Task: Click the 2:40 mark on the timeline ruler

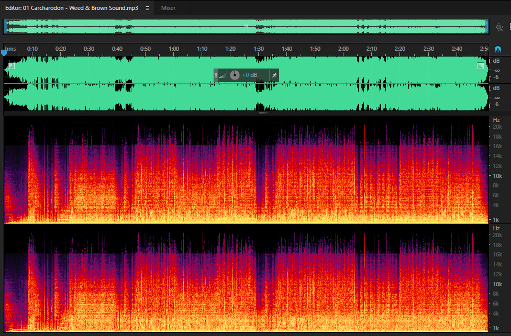Action: tap(457, 49)
